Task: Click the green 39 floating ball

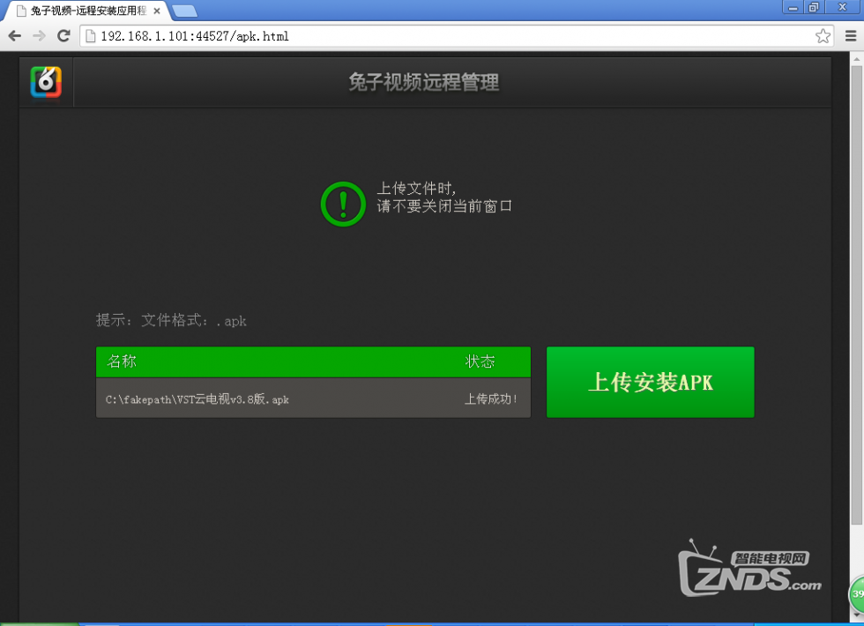Action: tap(857, 594)
